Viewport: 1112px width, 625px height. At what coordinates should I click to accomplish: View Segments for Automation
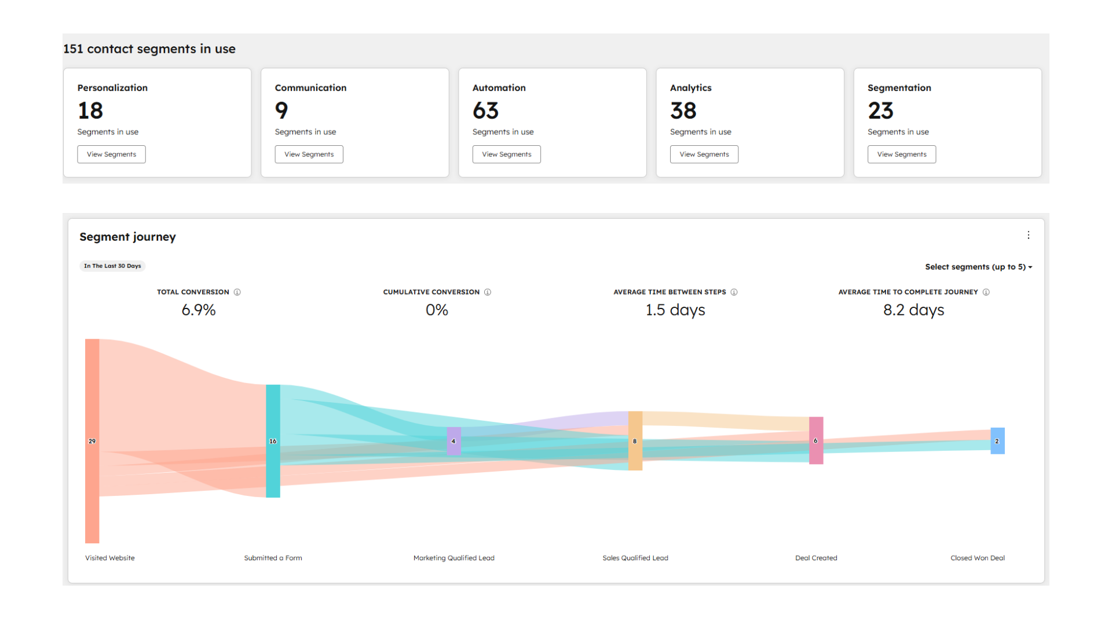point(506,155)
